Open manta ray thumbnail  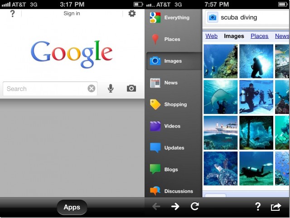pos(221,97)
